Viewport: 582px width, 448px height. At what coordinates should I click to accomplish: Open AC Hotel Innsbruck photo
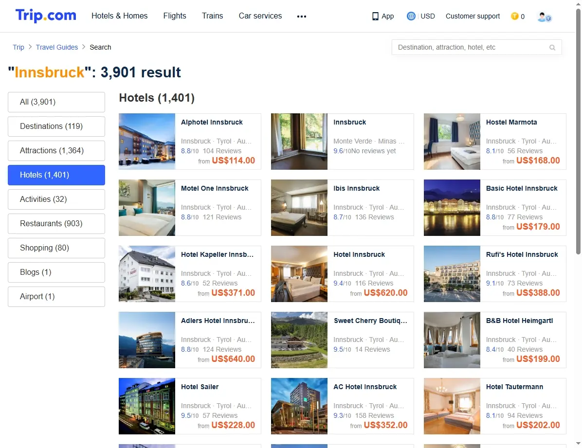tap(299, 406)
